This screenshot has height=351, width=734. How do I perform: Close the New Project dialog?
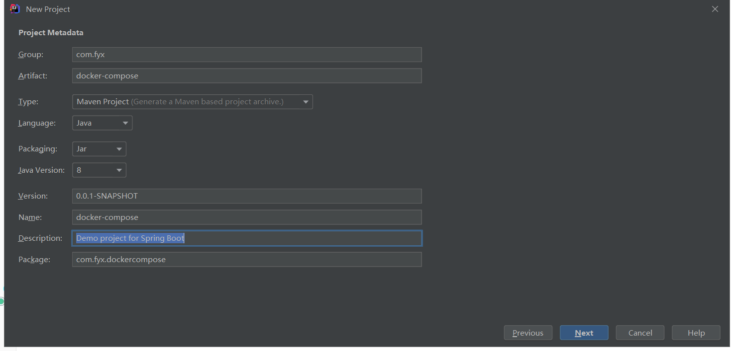click(715, 9)
